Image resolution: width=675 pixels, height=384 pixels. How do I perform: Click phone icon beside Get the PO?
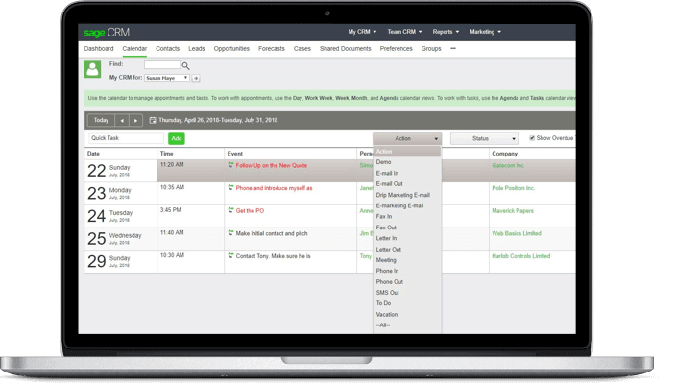pyautogui.click(x=230, y=210)
